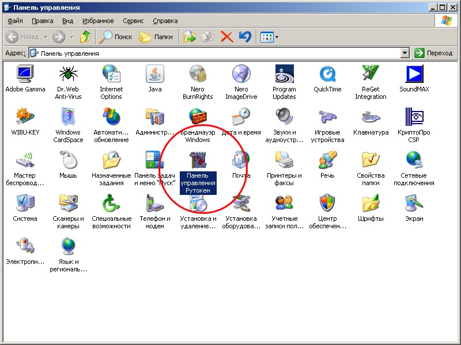This screenshot has width=461, height=345.
Task: Toggle the Папки folders pane button
Action: (x=156, y=37)
